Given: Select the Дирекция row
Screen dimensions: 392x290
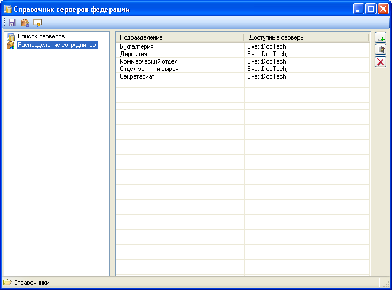Looking at the screenshot, I should tap(243, 54).
